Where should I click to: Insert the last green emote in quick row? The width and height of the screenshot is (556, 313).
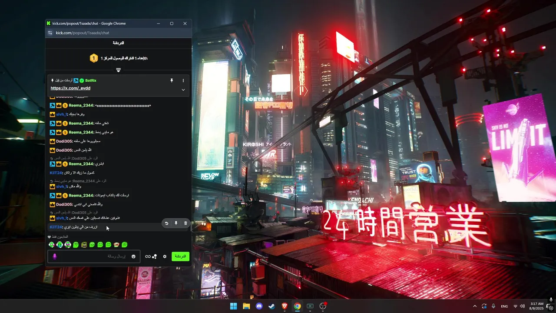pyautogui.click(x=125, y=245)
